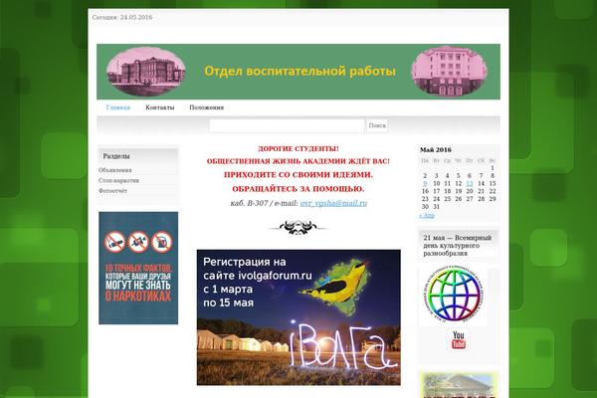597x398 pixels.
Task: Open the Объявления section link
Action: 115,170
